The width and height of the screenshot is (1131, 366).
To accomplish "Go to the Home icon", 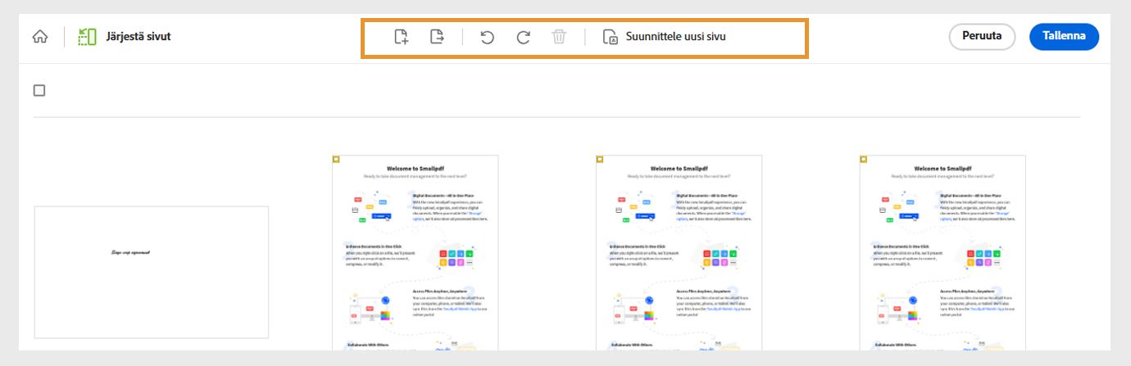I will point(39,37).
